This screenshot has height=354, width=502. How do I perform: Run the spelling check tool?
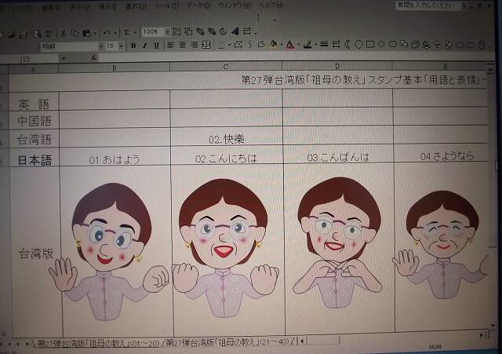click(49, 33)
